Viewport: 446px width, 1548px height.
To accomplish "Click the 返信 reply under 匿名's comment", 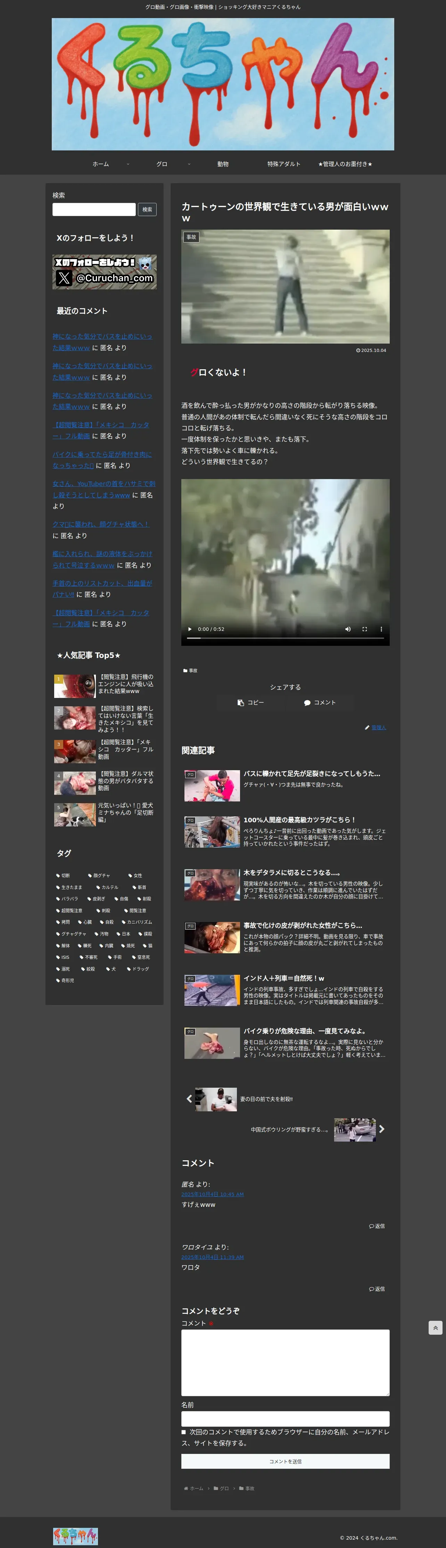I will (377, 1226).
